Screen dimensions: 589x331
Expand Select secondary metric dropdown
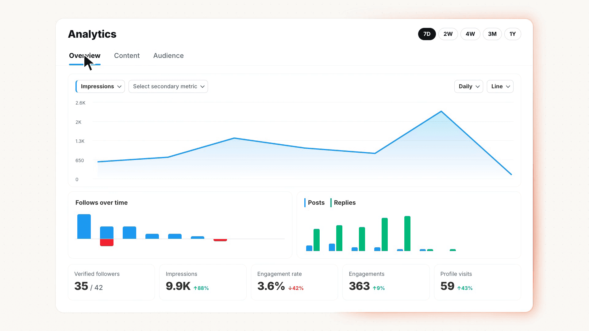[x=168, y=86]
